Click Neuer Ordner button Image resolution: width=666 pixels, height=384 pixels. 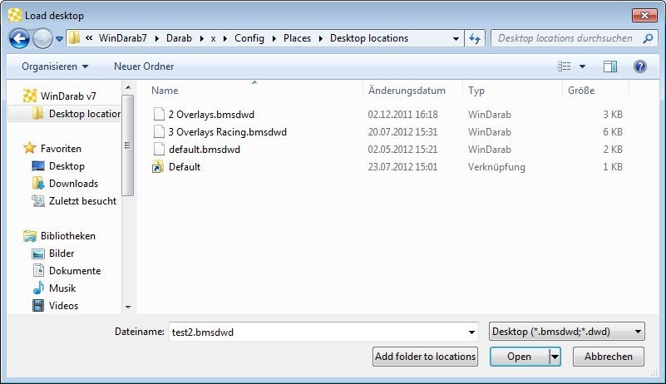[144, 66]
